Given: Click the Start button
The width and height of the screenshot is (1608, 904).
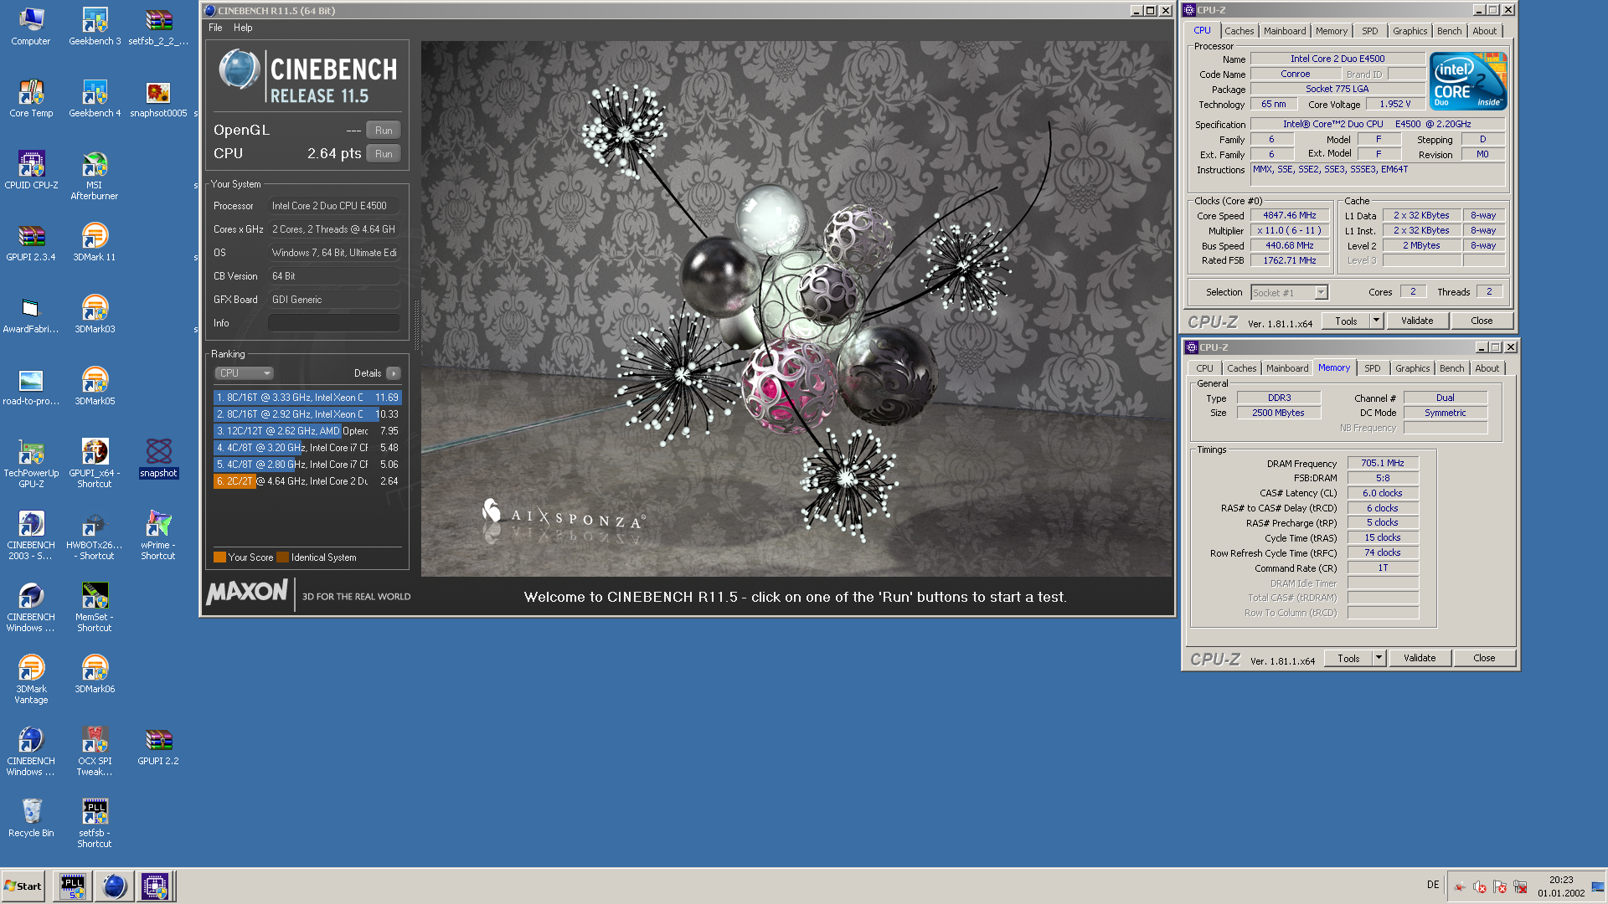Looking at the screenshot, I should coord(23,886).
